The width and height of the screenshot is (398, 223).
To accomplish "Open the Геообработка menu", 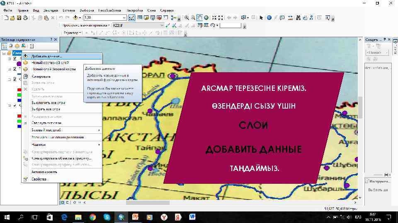I will 109,10.
